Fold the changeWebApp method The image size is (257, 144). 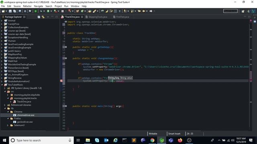[x=66, y=58]
